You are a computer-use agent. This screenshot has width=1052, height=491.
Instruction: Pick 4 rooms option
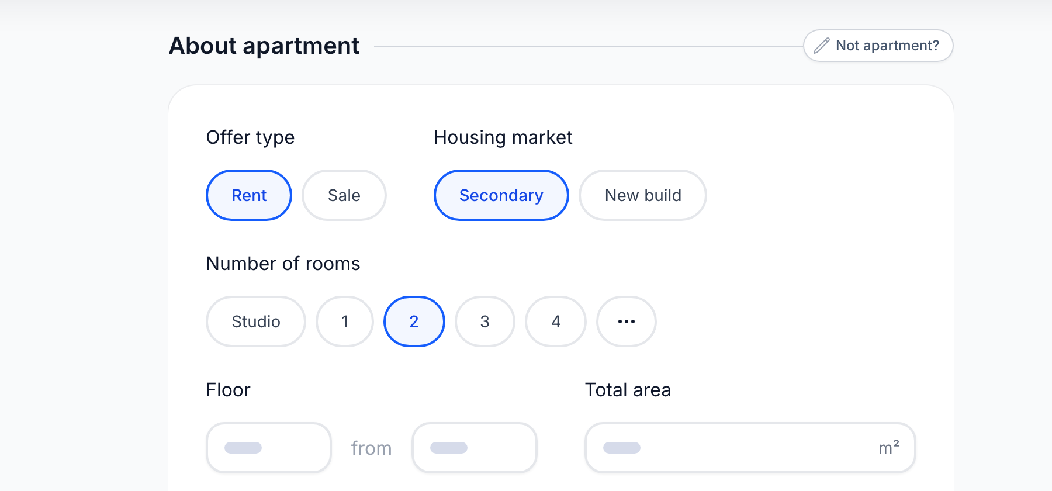click(556, 321)
